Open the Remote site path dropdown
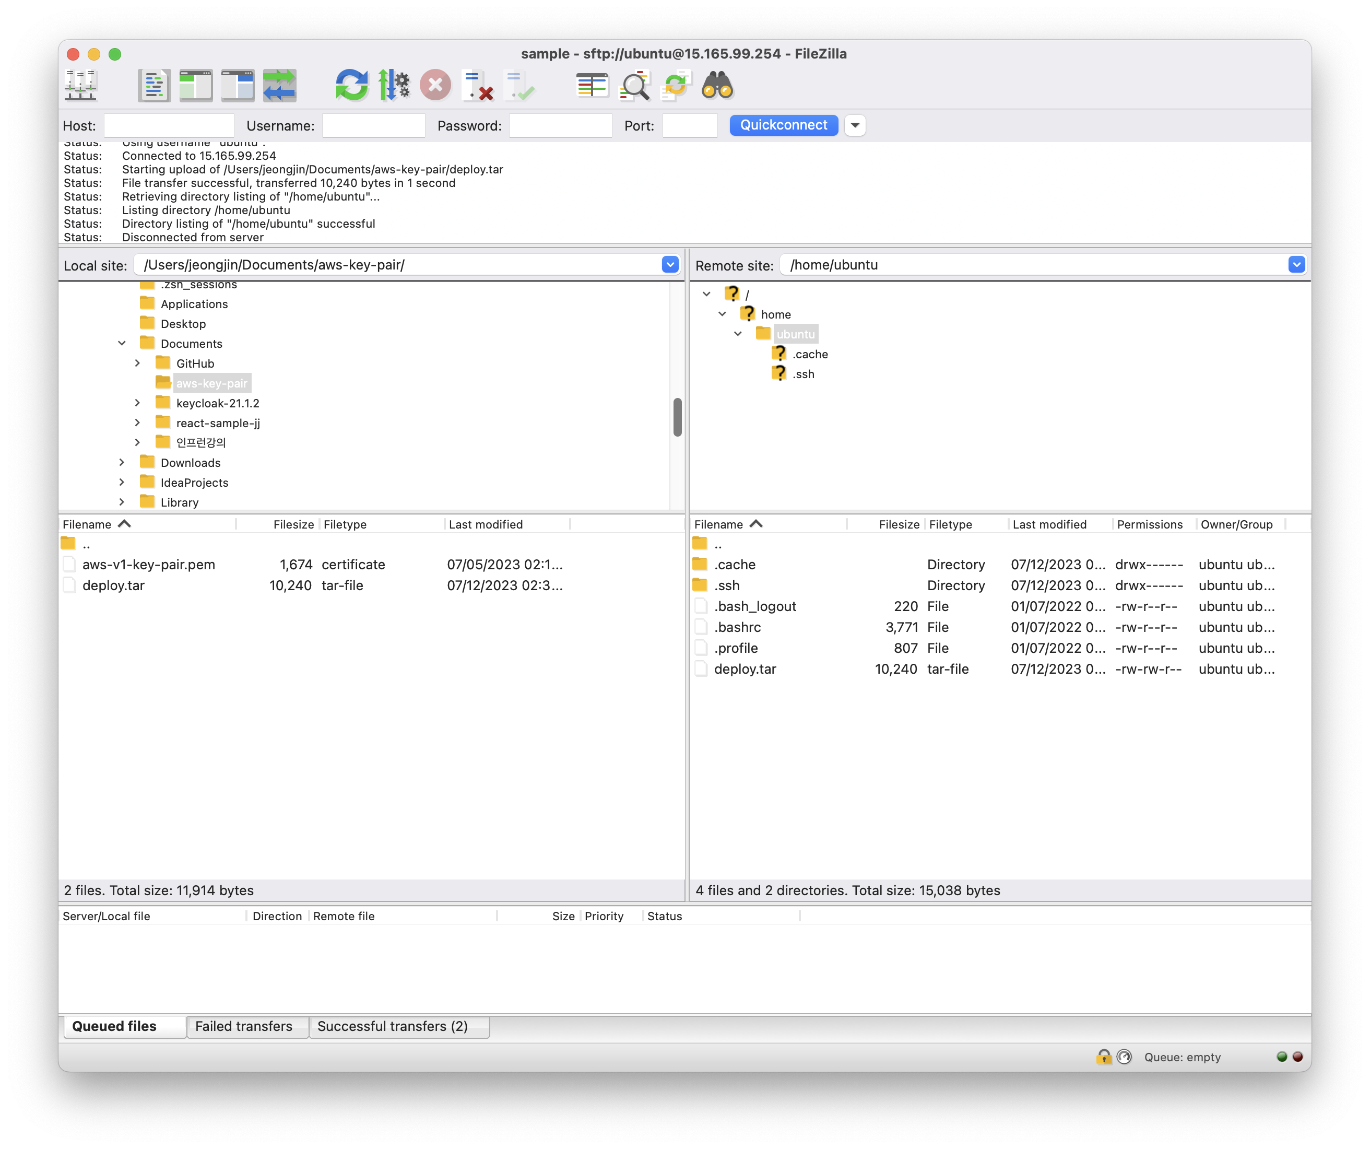 click(1296, 264)
